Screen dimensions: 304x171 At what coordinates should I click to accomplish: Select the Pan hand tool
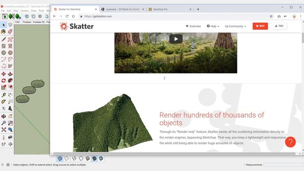pos(10,116)
